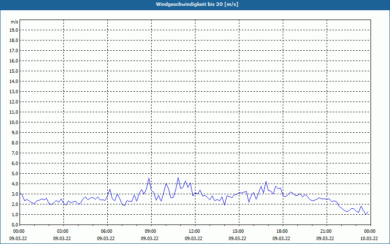The width and height of the screenshot is (390, 244).
Task: Click the '3,0' y-axis value
Action: pos(15,194)
